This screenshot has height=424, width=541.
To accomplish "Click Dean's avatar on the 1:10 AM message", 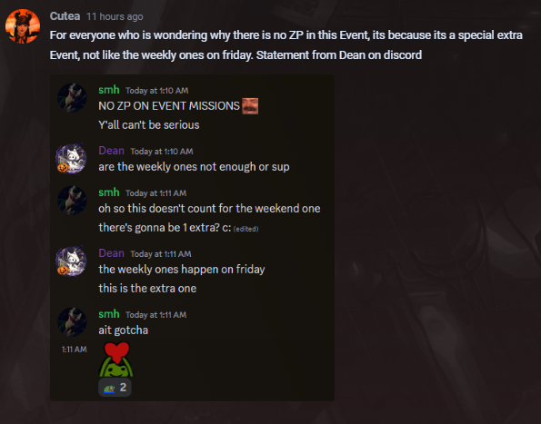I will 71,159.
